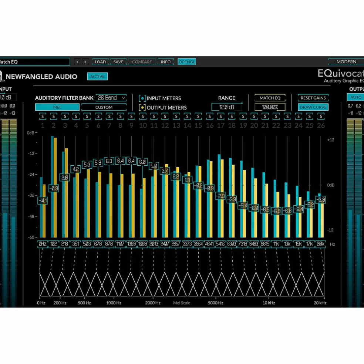Click band 18 gain handle showing -3.8
The height and width of the screenshot is (364, 364).
[232, 199]
